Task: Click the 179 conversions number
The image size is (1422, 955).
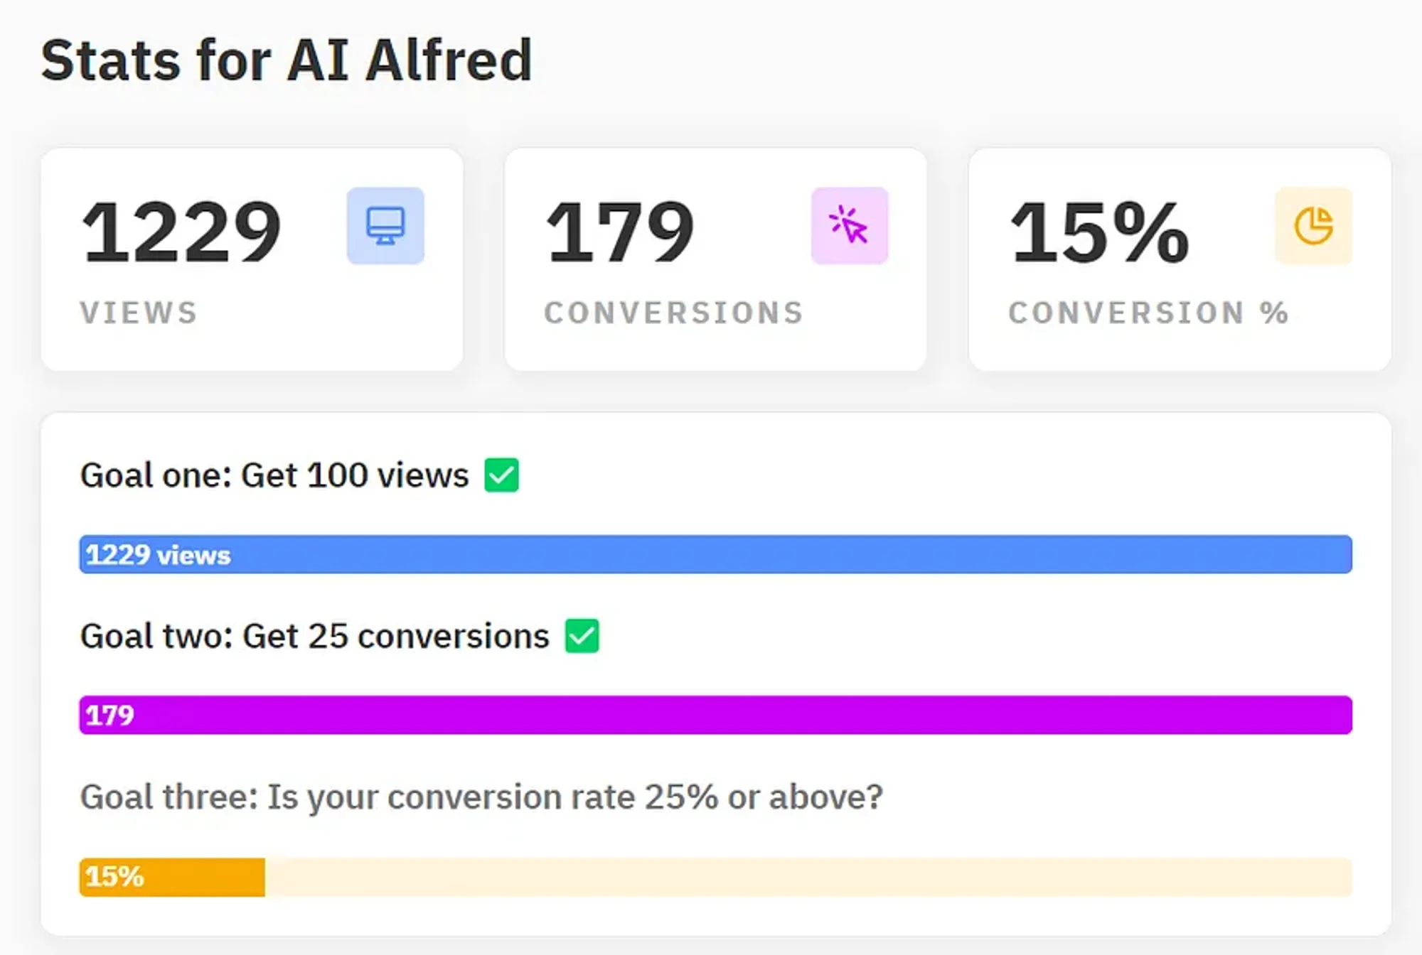Action: click(619, 232)
